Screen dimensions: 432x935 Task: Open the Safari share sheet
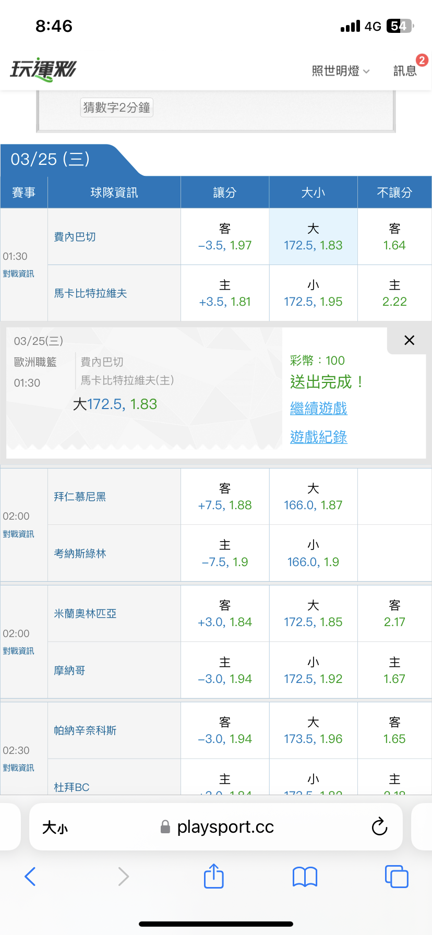[214, 876]
